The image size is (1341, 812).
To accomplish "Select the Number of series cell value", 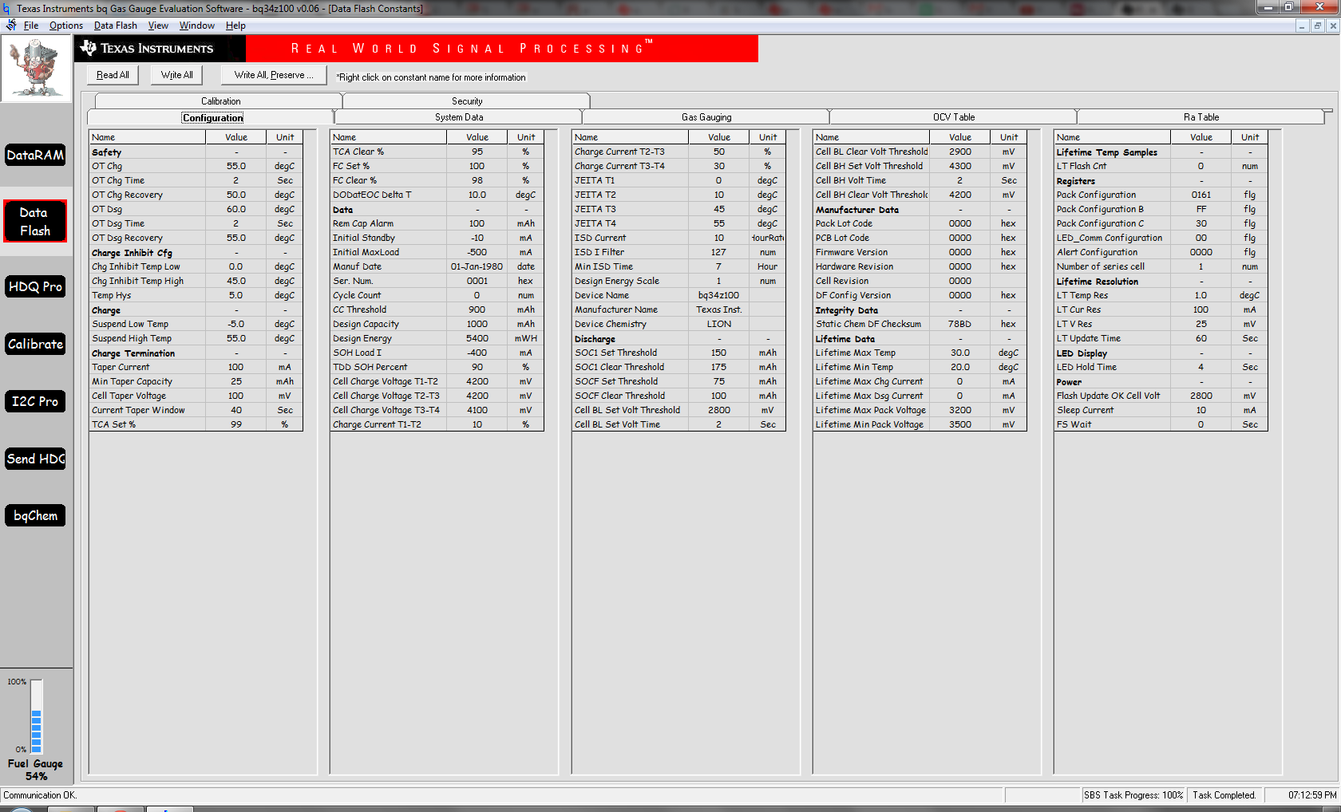I will pyautogui.click(x=1201, y=266).
